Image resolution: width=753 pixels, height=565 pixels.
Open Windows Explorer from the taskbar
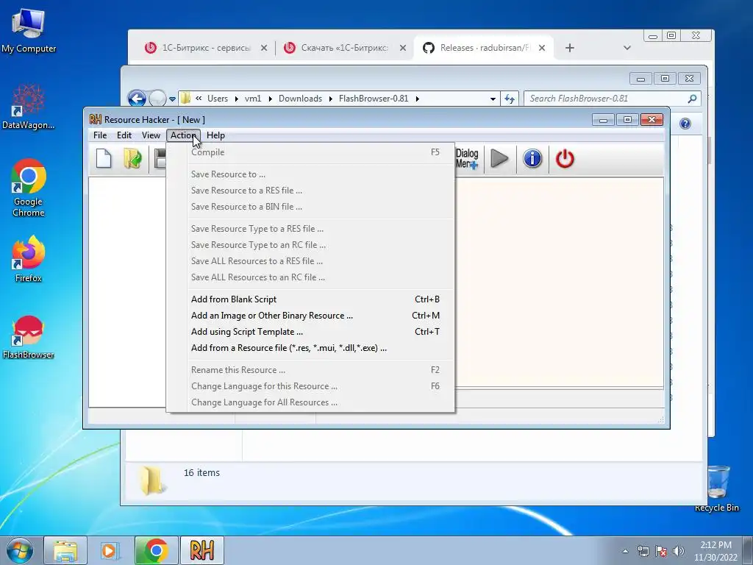(65, 550)
